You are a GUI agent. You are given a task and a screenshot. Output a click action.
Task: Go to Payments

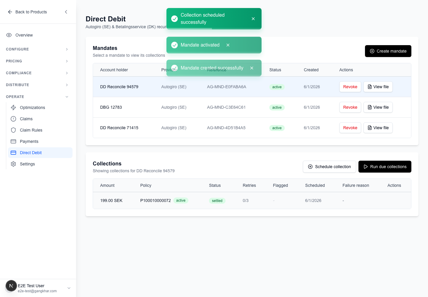point(40,141)
